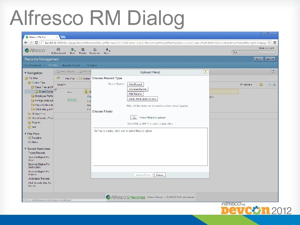300x225 pixels.
Task: Select the test folder in tree
Action: 32,127
